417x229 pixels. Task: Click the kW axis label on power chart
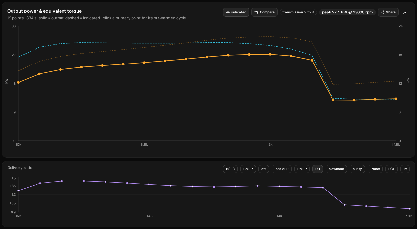(x=7, y=81)
